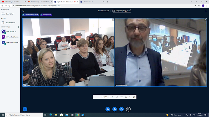
Task: Open notification center
Action: (205, 115)
